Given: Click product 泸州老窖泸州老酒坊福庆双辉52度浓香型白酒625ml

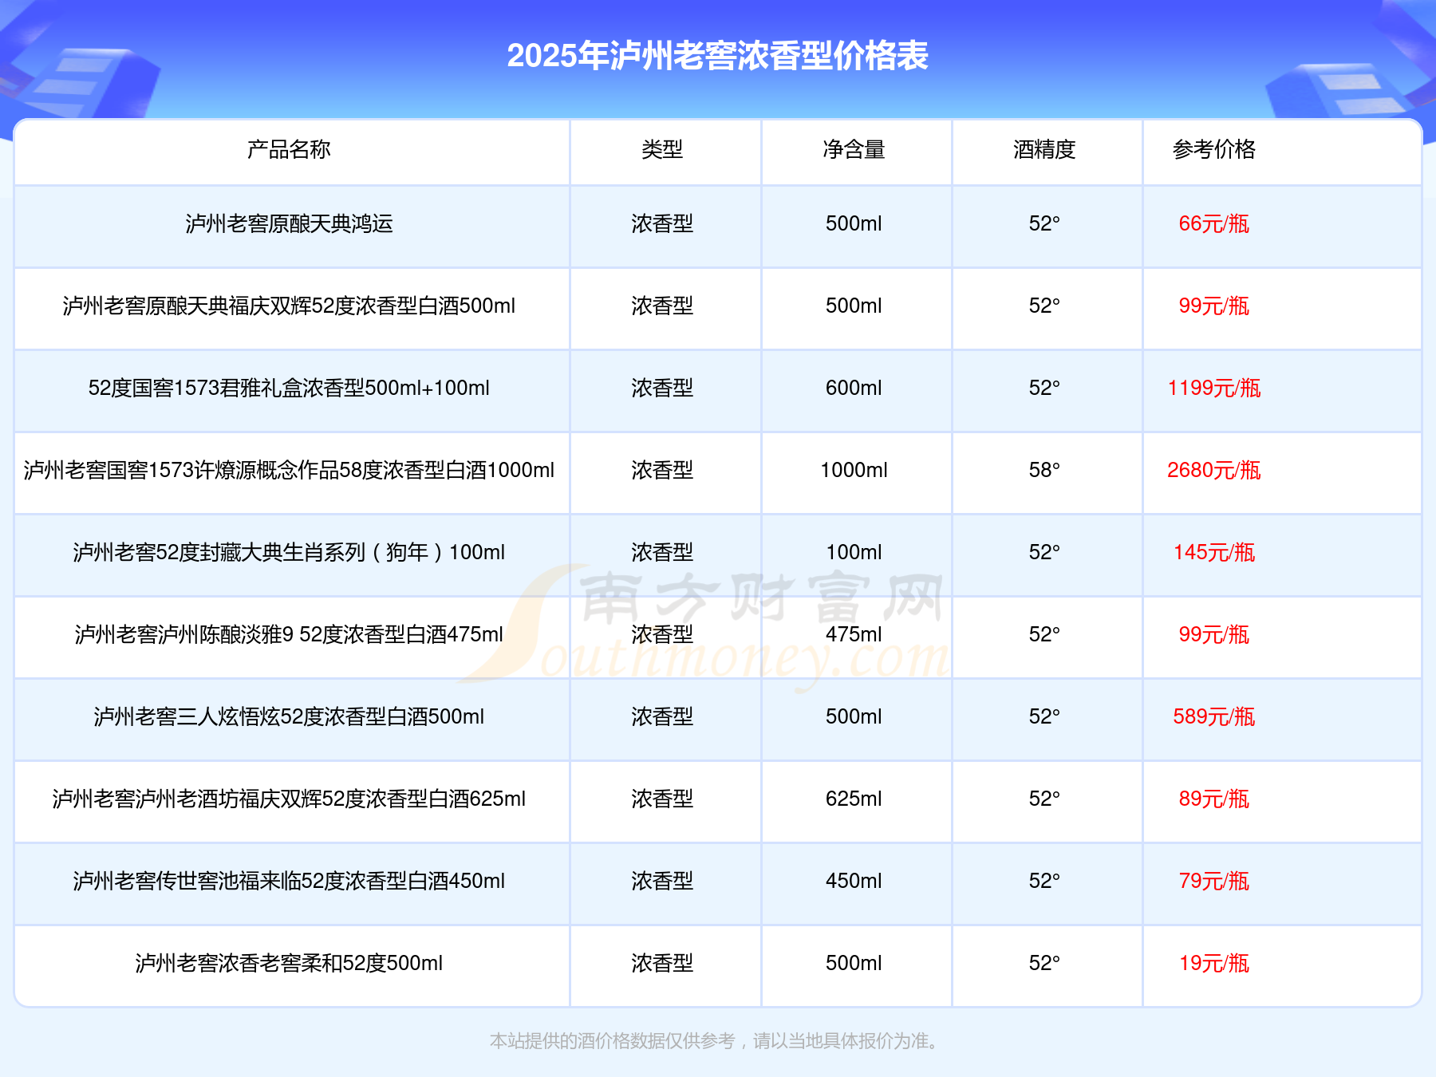Looking at the screenshot, I should click(289, 799).
